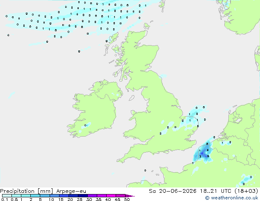Pick the 15–20 mm legend color segment
260x201 pixels.
pos(64,196)
